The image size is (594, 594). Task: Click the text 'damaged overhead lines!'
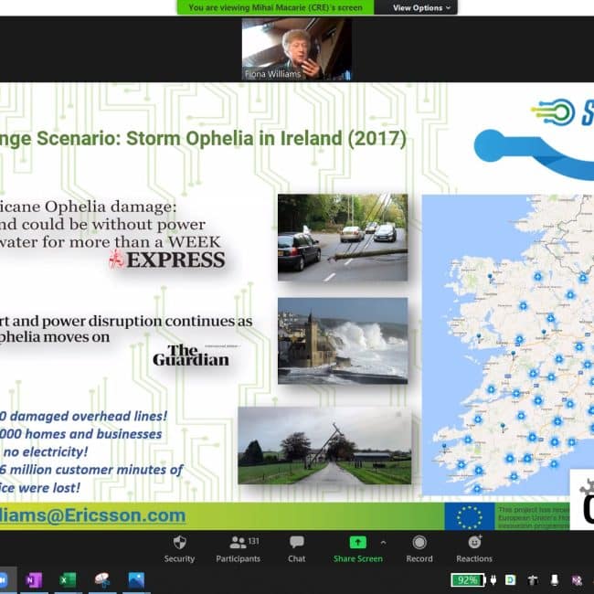point(89,416)
